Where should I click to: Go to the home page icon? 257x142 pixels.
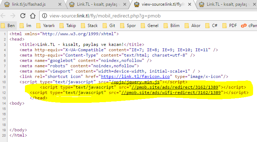point(33,16)
